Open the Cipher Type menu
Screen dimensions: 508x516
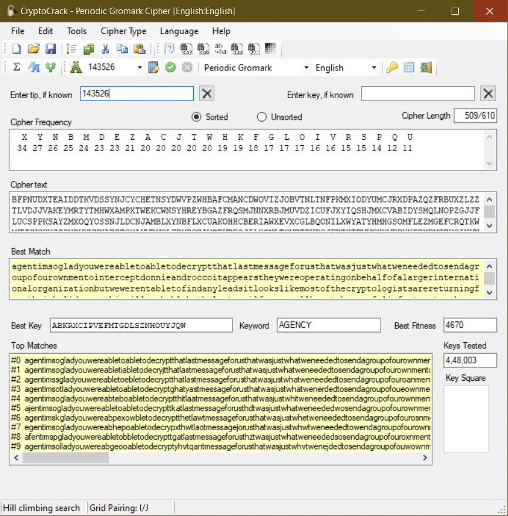[x=123, y=31]
